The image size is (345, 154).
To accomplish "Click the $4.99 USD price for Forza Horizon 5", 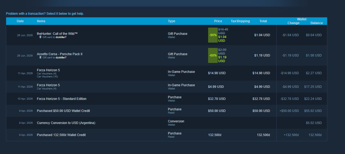I will click(216, 87).
